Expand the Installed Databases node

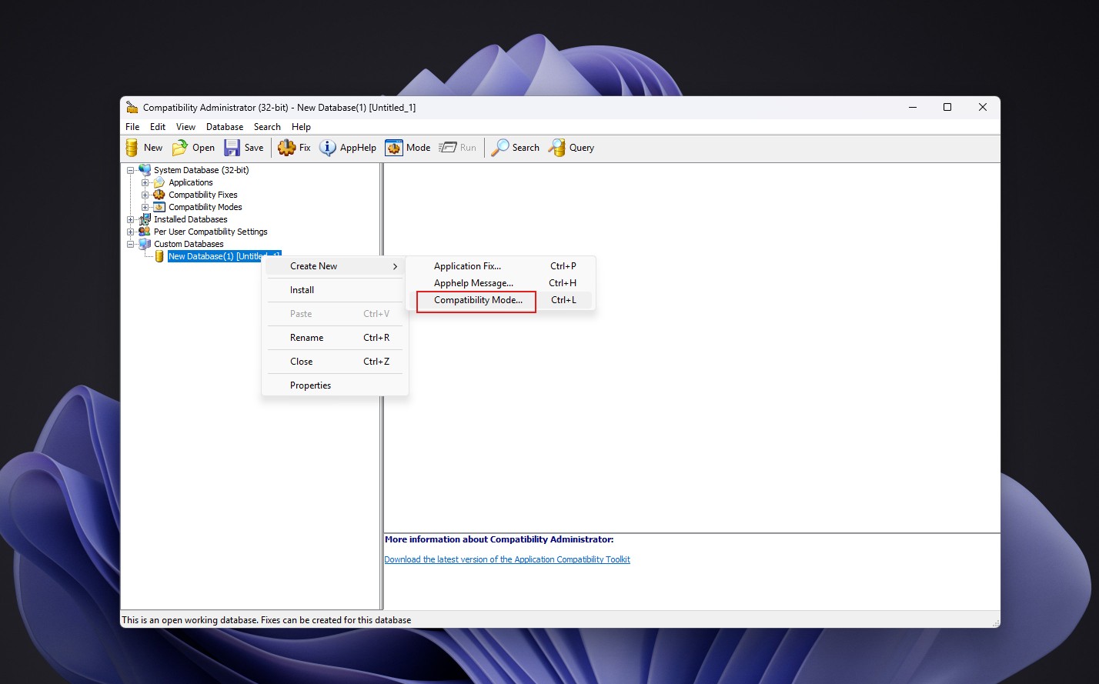pyautogui.click(x=131, y=219)
